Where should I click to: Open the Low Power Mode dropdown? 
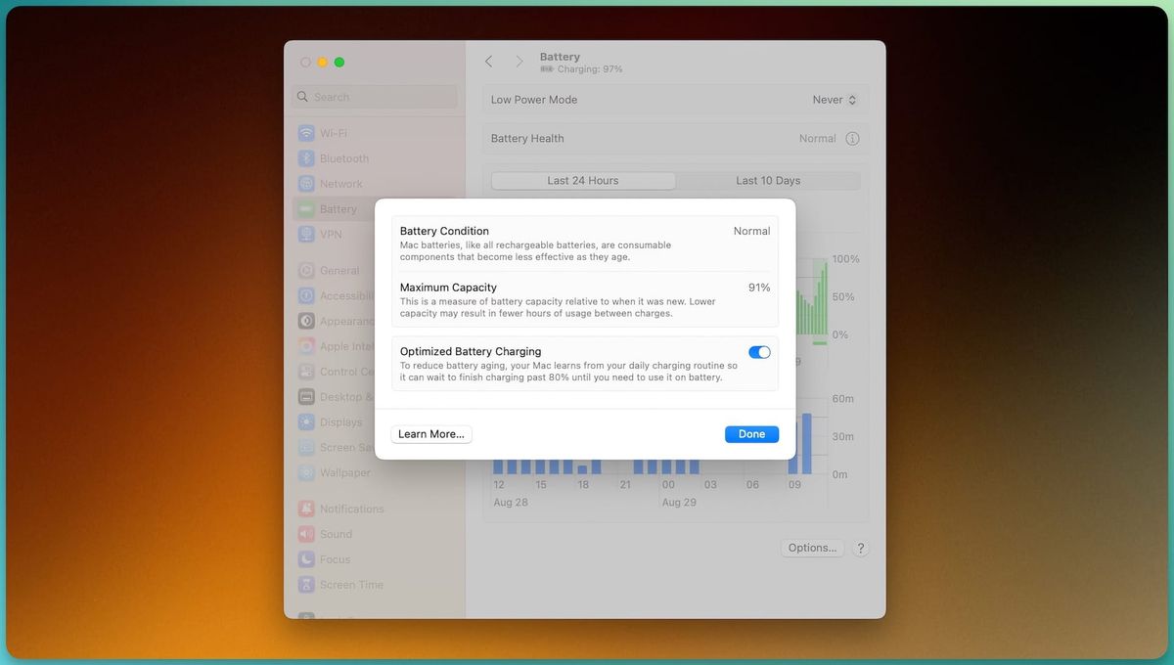[x=833, y=99]
